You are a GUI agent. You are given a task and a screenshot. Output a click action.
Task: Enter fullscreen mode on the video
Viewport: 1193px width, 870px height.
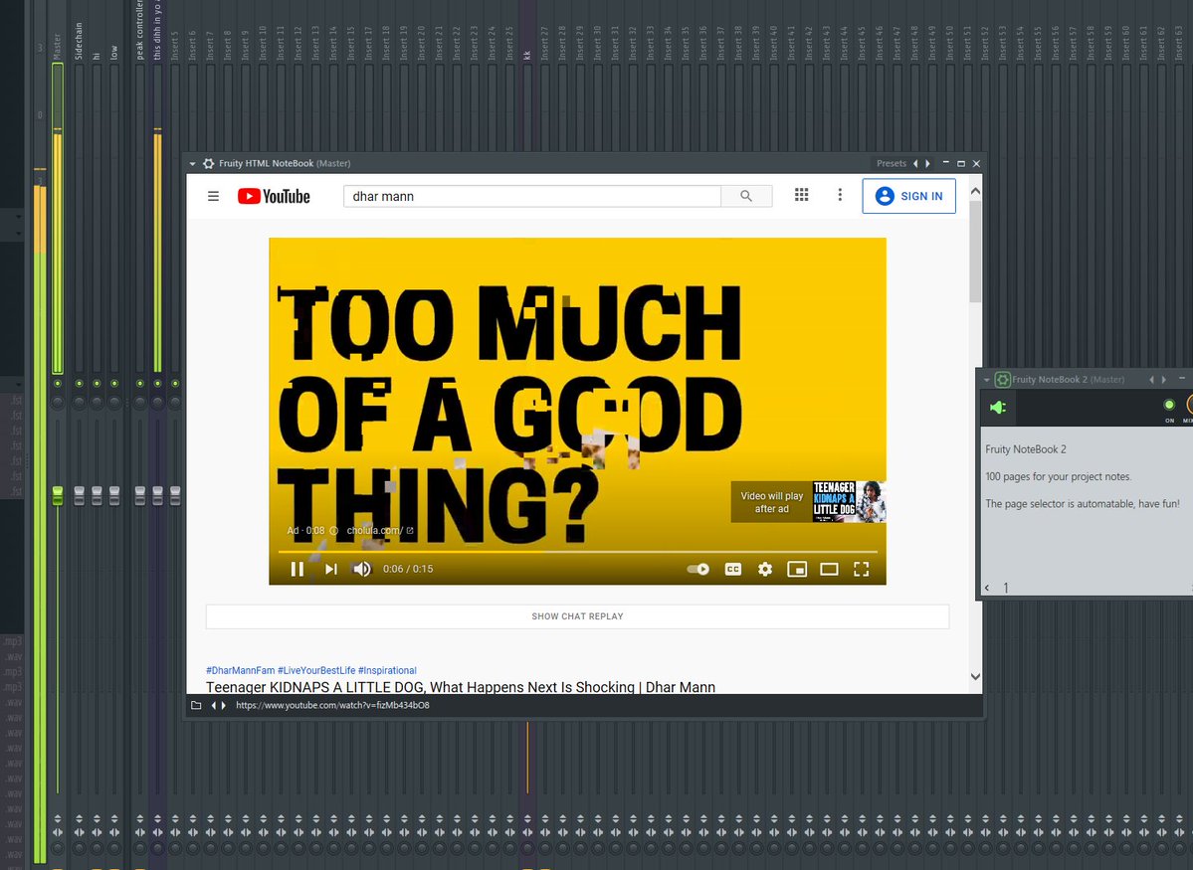pyautogui.click(x=861, y=569)
